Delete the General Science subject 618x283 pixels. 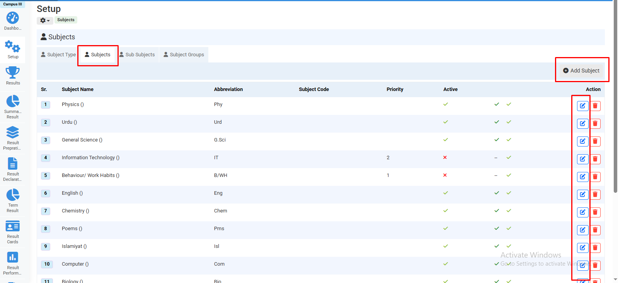pos(595,141)
